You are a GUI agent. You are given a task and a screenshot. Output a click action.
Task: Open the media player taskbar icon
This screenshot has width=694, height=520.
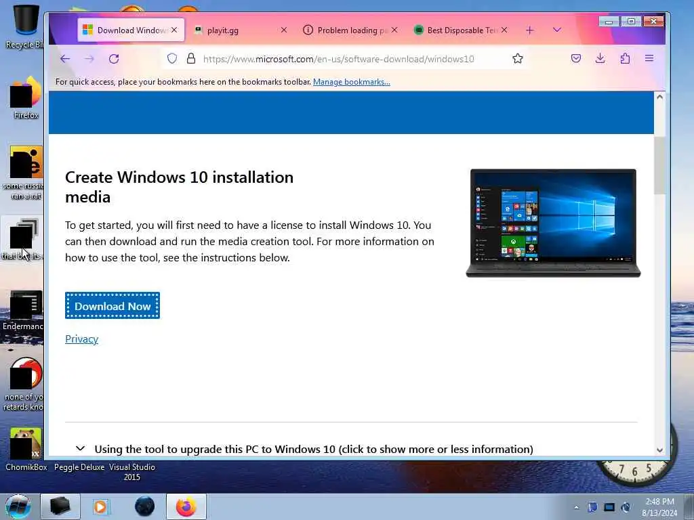point(101,506)
